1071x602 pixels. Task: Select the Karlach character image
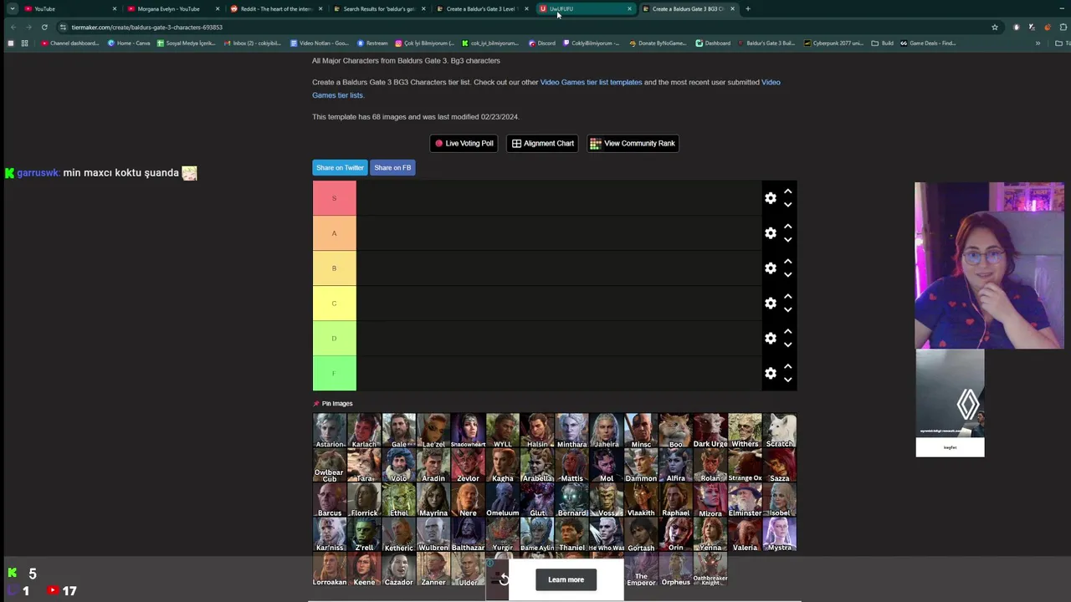pyautogui.click(x=364, y=431)
